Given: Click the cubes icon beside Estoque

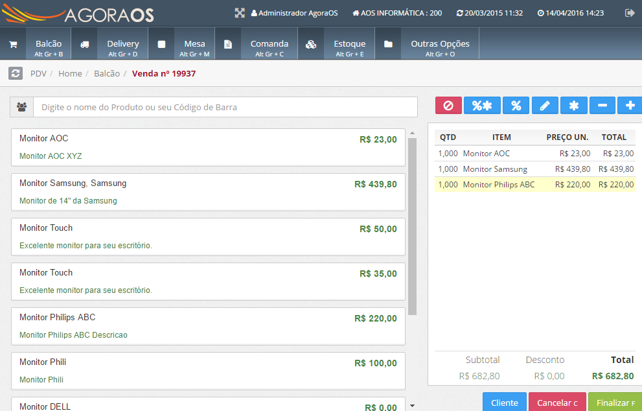Looking at the screenshot, I should 311,44.
